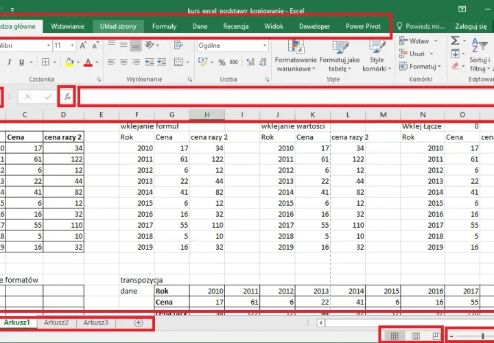Image resolution: width=494 pixels, height=343 pixels.
Task: Switch to Recenzja ribbon tab
Action: (236, 27)
